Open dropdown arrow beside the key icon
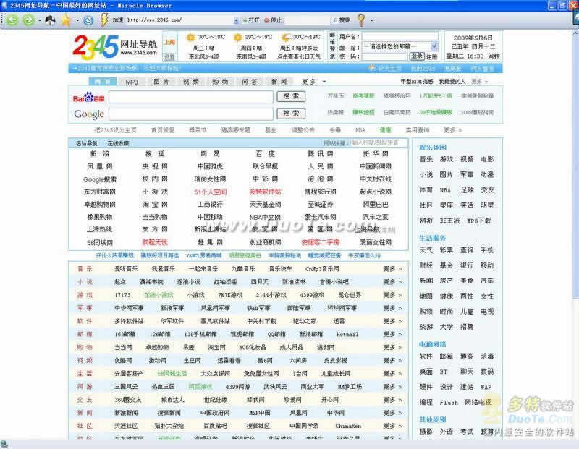Viewport: 579px width, 449px height. pos(371,20)
